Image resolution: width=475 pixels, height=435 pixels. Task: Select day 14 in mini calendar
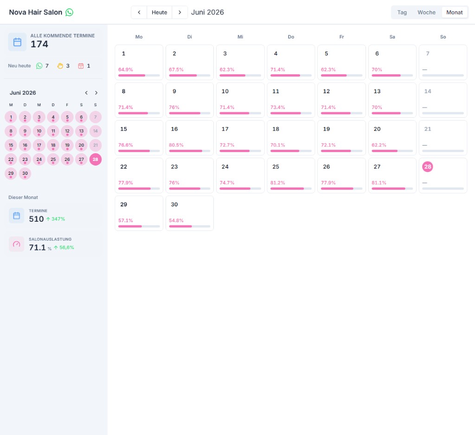point(96,131)
